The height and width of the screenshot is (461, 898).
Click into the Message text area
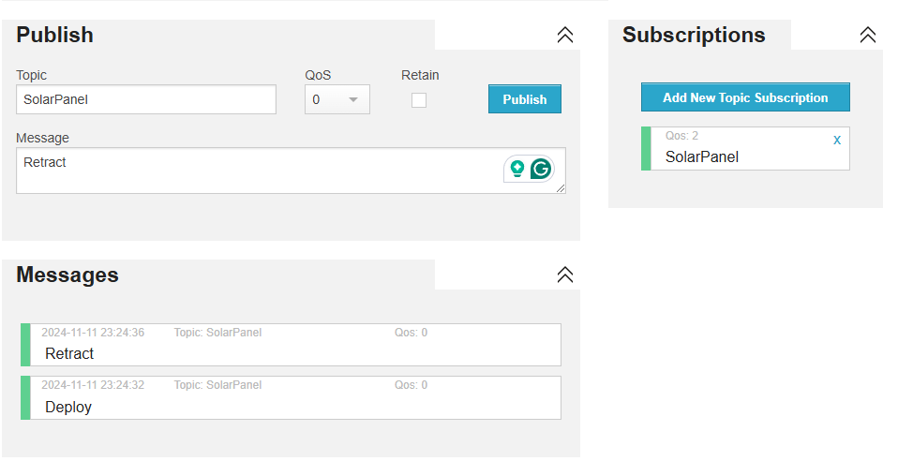(x=253, y=171)
